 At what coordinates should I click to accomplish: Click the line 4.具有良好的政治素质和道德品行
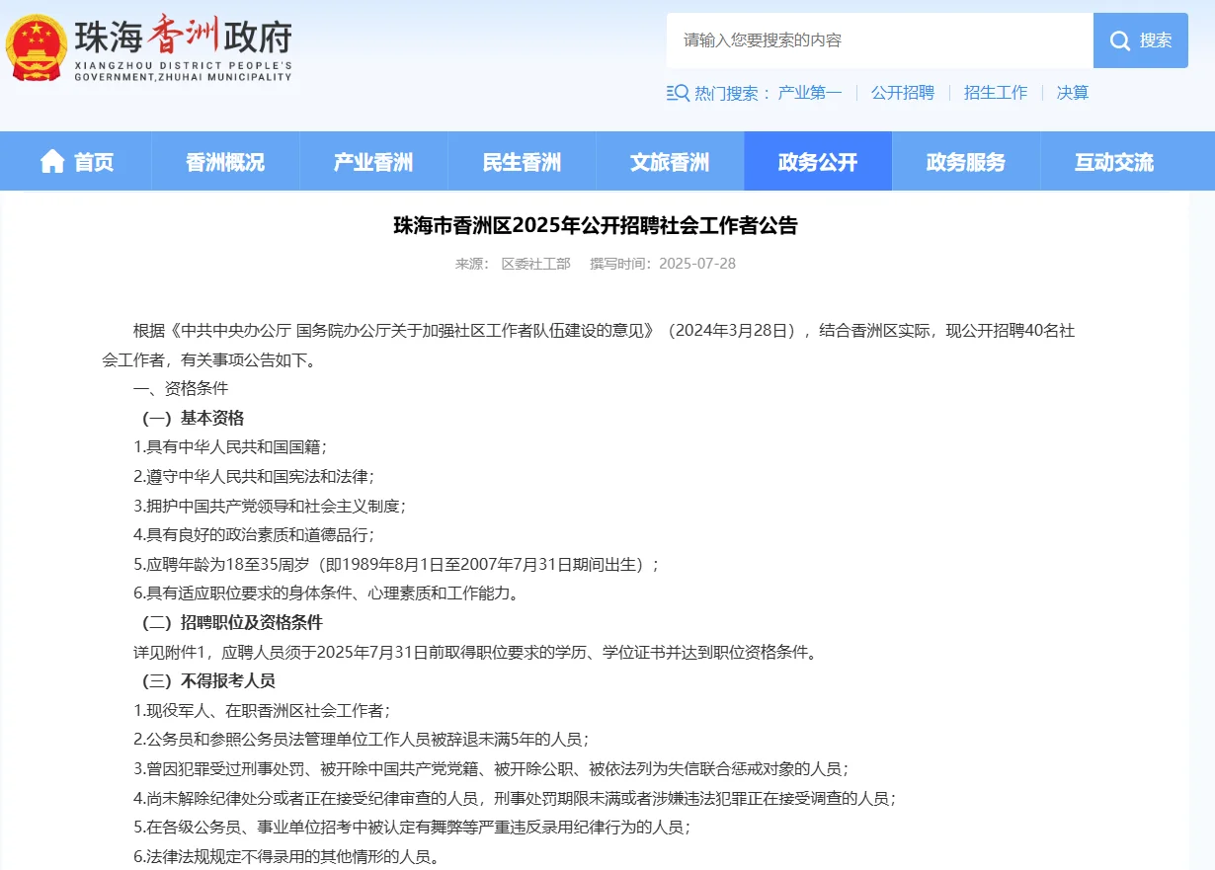[254, 535]
